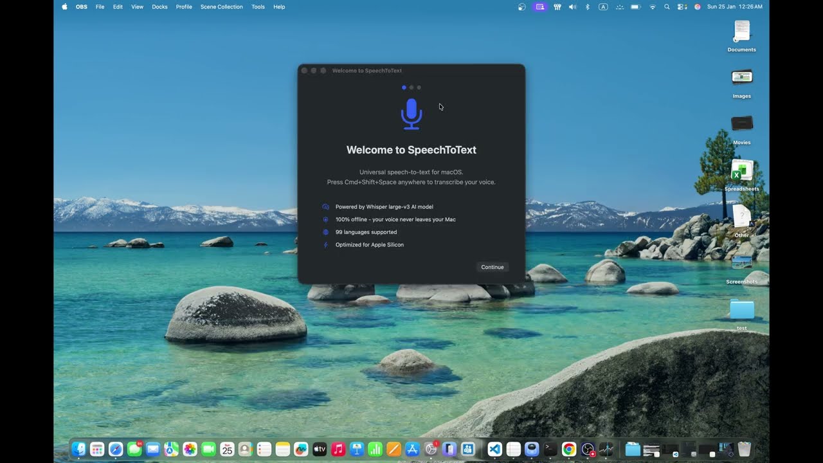Open Spotlight search in menu bar
The width and height of the screenshot is (823, 463).
[667, 6]
